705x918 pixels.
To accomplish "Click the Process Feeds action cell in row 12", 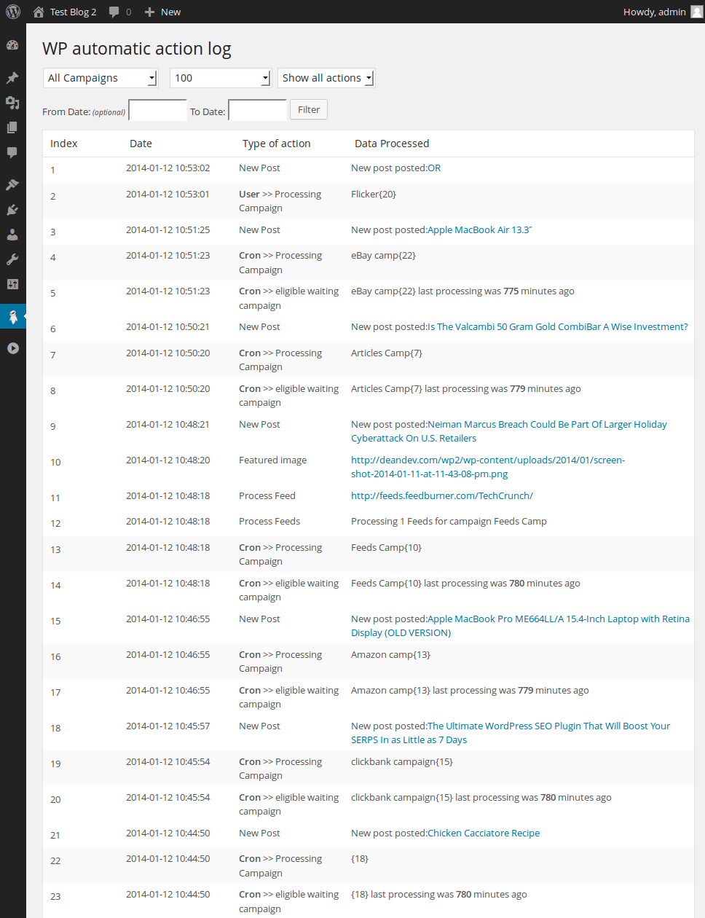I will (269, 522).
